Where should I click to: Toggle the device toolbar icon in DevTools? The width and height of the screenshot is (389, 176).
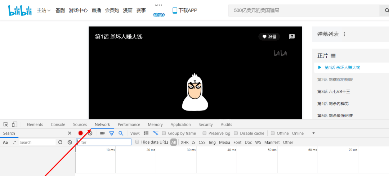15,125
